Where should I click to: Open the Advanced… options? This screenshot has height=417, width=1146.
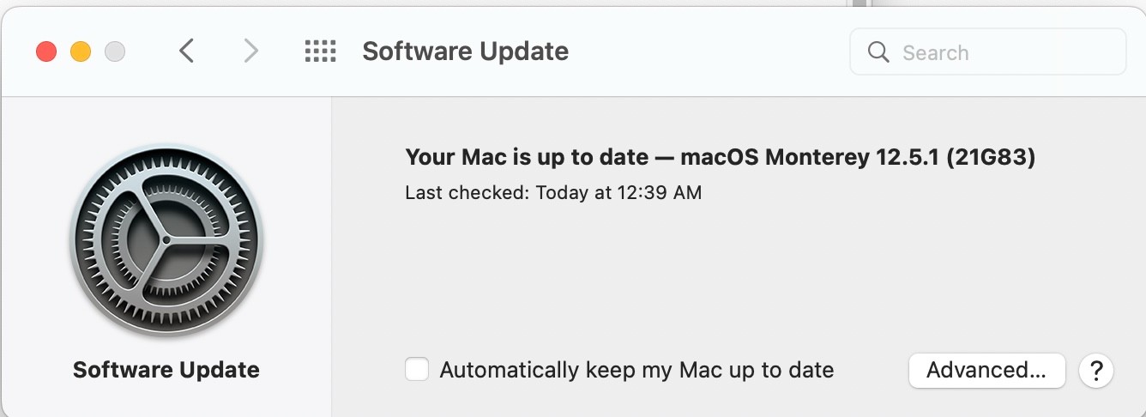[x=986, y=371]
